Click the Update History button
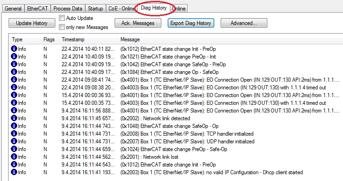Image resolution: width=343 pixels, height=181 pixels. click(32, 23)
